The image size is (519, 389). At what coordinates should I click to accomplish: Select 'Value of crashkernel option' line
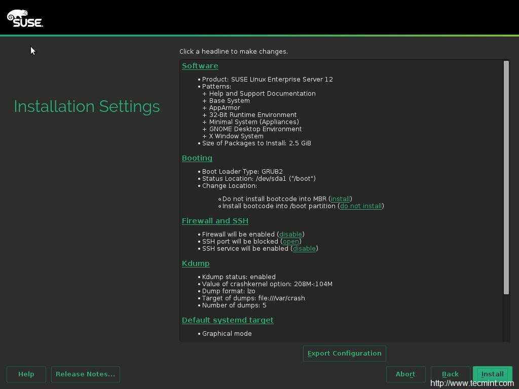(267, 284)
